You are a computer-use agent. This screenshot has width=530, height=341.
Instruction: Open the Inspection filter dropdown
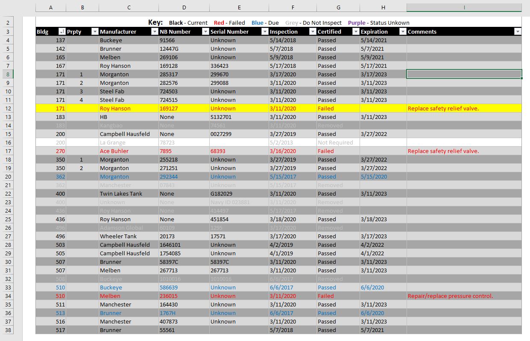[x=313, y=32]
